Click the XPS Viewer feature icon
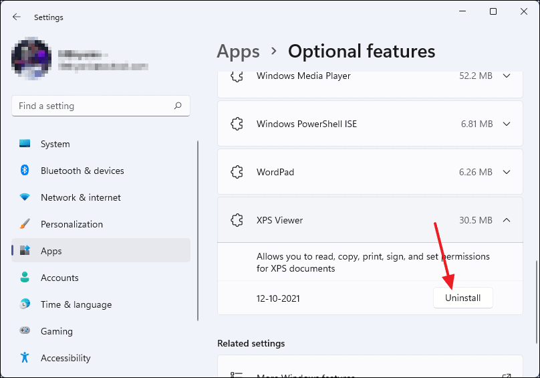Viewport: 540px width, 378px height. (x=237, y=220)
